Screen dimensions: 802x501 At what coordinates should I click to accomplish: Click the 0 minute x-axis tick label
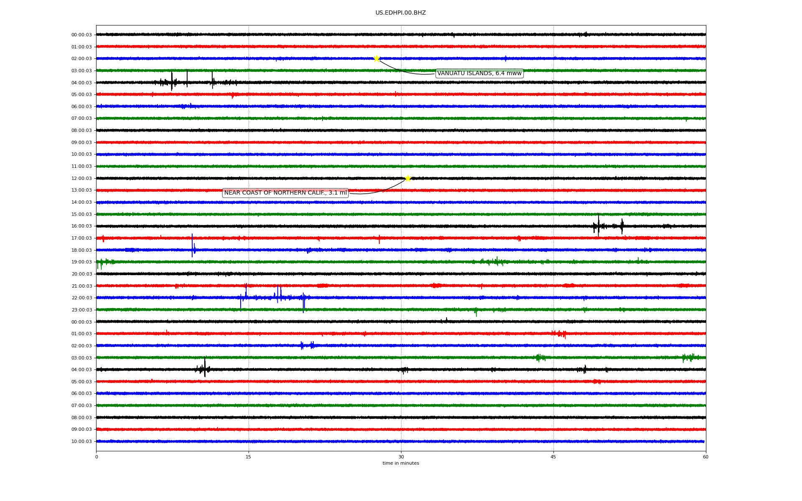(96, 457)
